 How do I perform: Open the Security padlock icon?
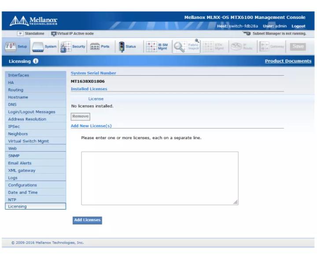point(66,47)
